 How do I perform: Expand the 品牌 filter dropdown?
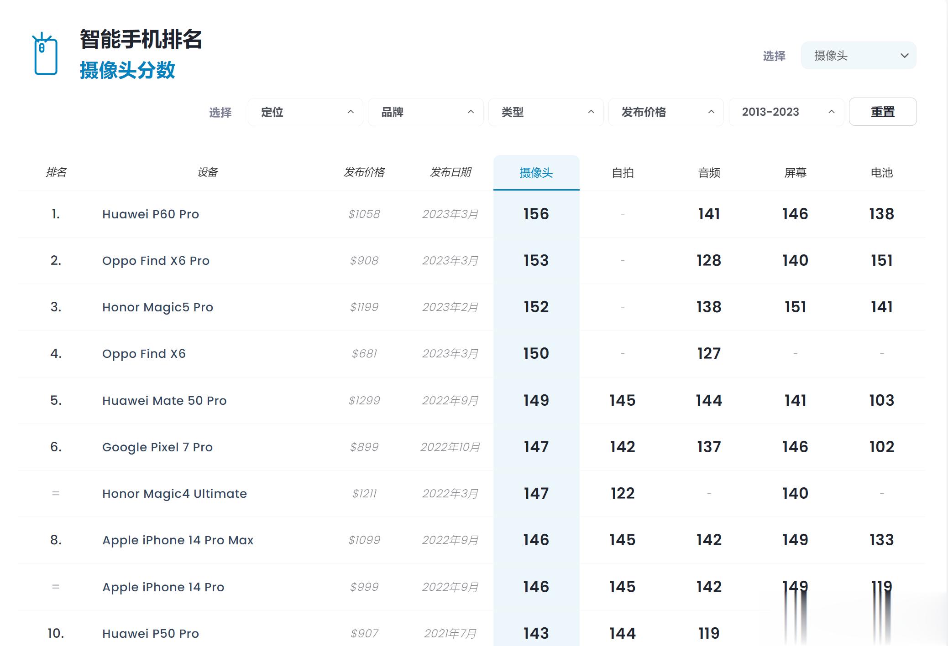click(425, 112)
